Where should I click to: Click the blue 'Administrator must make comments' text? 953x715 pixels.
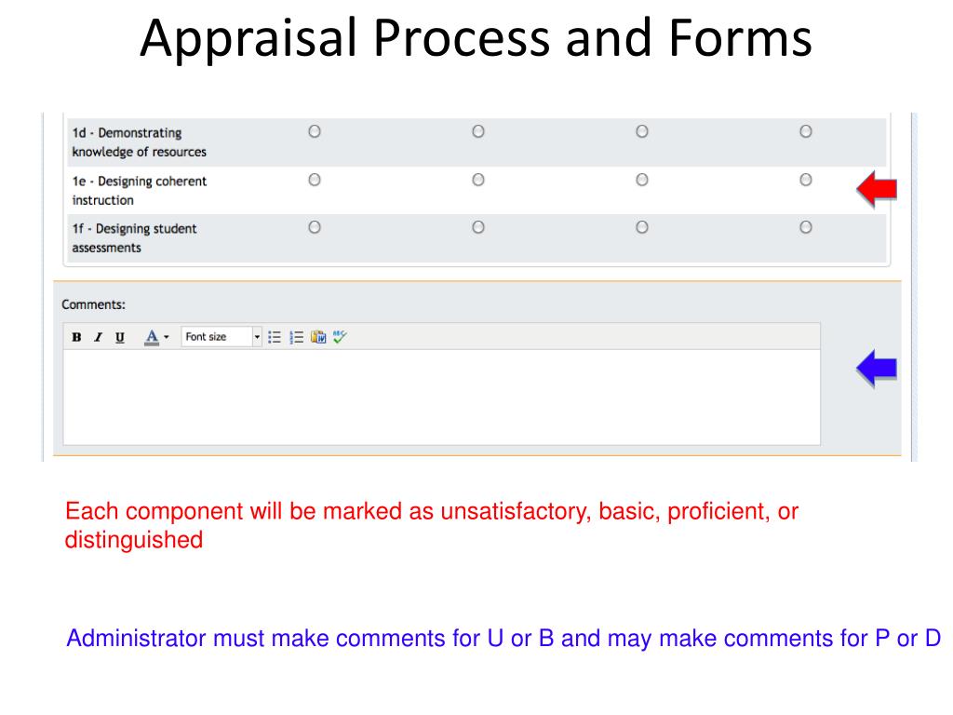[x=503, y=639]
